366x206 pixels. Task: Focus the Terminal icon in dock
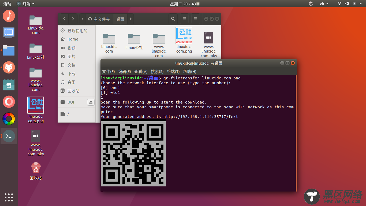[x=9, y=136]
